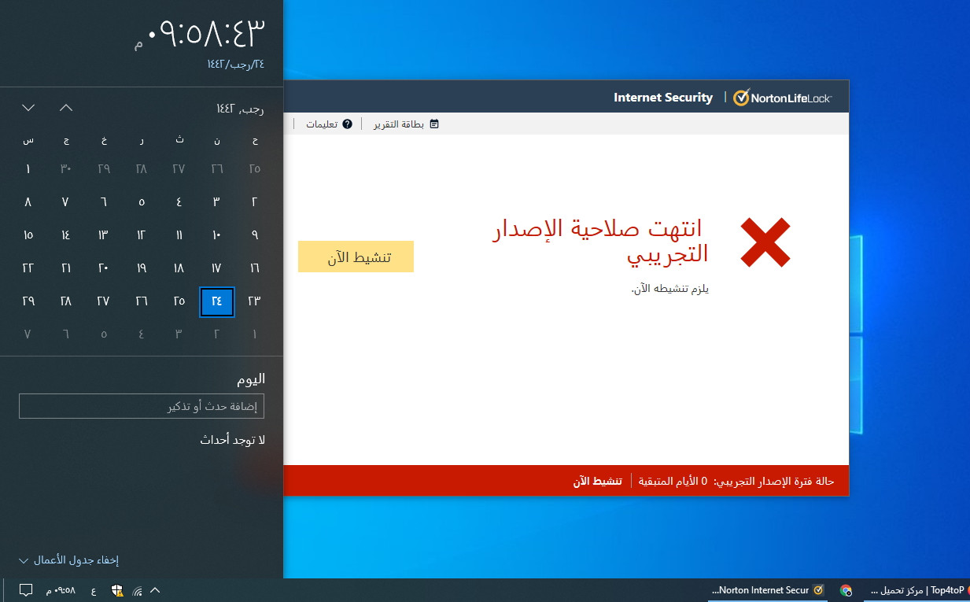The image size is (970, 602).
Task: Select day ١٨ in the calendar
Action: pyautogui.click(x=179, y=268)
